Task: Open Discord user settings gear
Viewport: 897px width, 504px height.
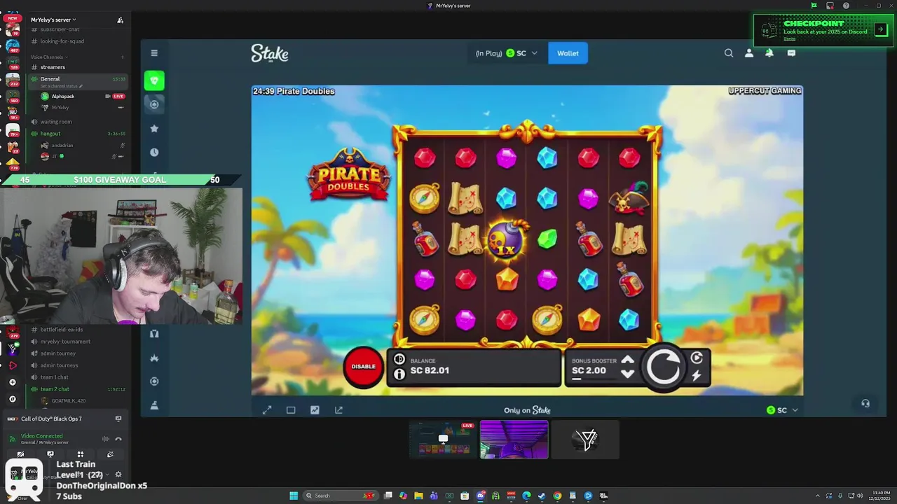Action: tap(118, 475)
